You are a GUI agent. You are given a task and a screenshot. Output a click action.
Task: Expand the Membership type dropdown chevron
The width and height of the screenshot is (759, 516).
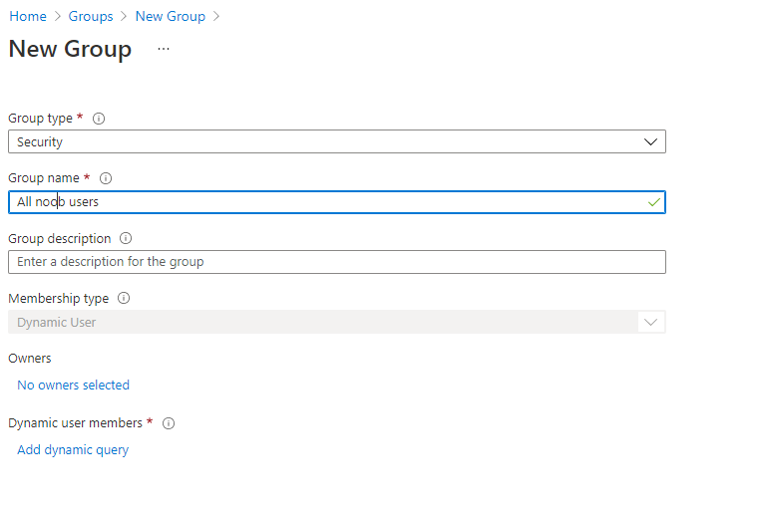point(650,322)
